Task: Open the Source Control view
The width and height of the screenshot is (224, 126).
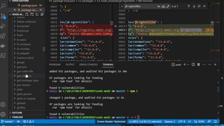Action: point(3,16)
